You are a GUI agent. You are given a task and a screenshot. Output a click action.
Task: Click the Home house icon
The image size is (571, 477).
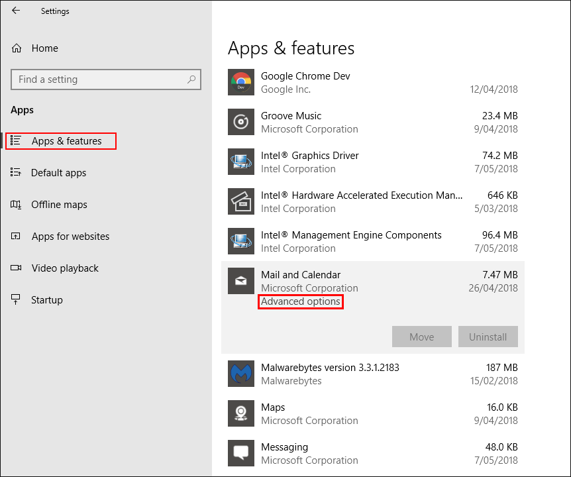point(17,48)
